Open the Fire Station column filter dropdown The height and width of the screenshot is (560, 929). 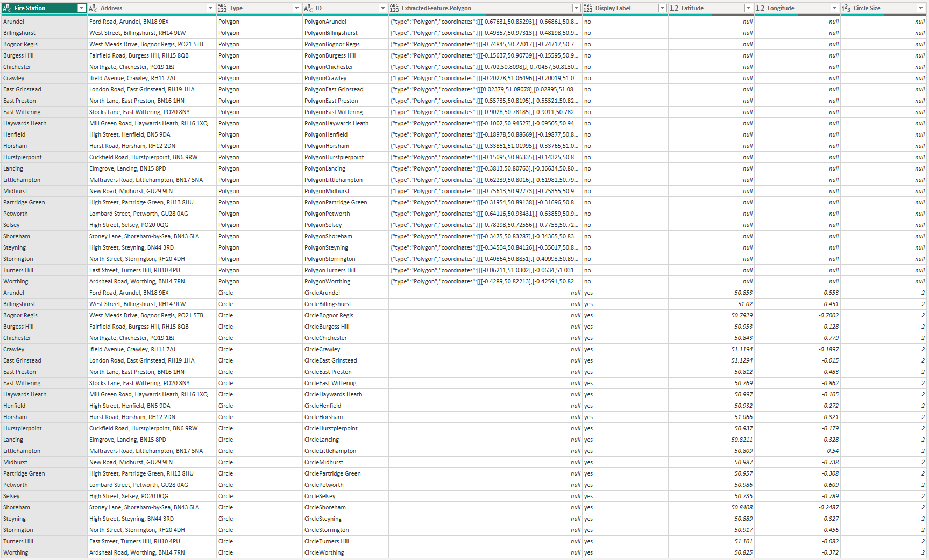(81, 8)
